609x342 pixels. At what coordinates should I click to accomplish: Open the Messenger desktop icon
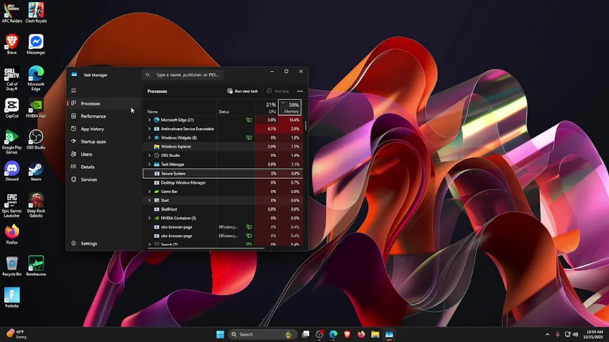point(36,44)
